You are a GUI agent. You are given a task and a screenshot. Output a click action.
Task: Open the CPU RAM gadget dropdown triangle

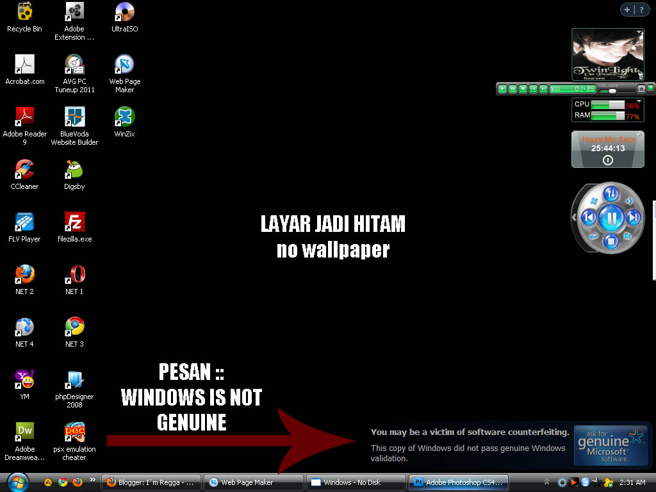(639, 101)
